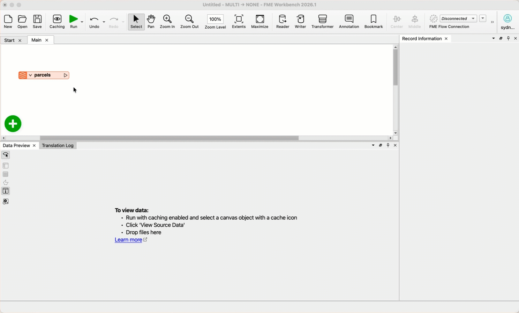Image resolution: width=519 pixels, height=313 pixels.
Task: Run the workspace with green arrow
Action: [74, 22]
